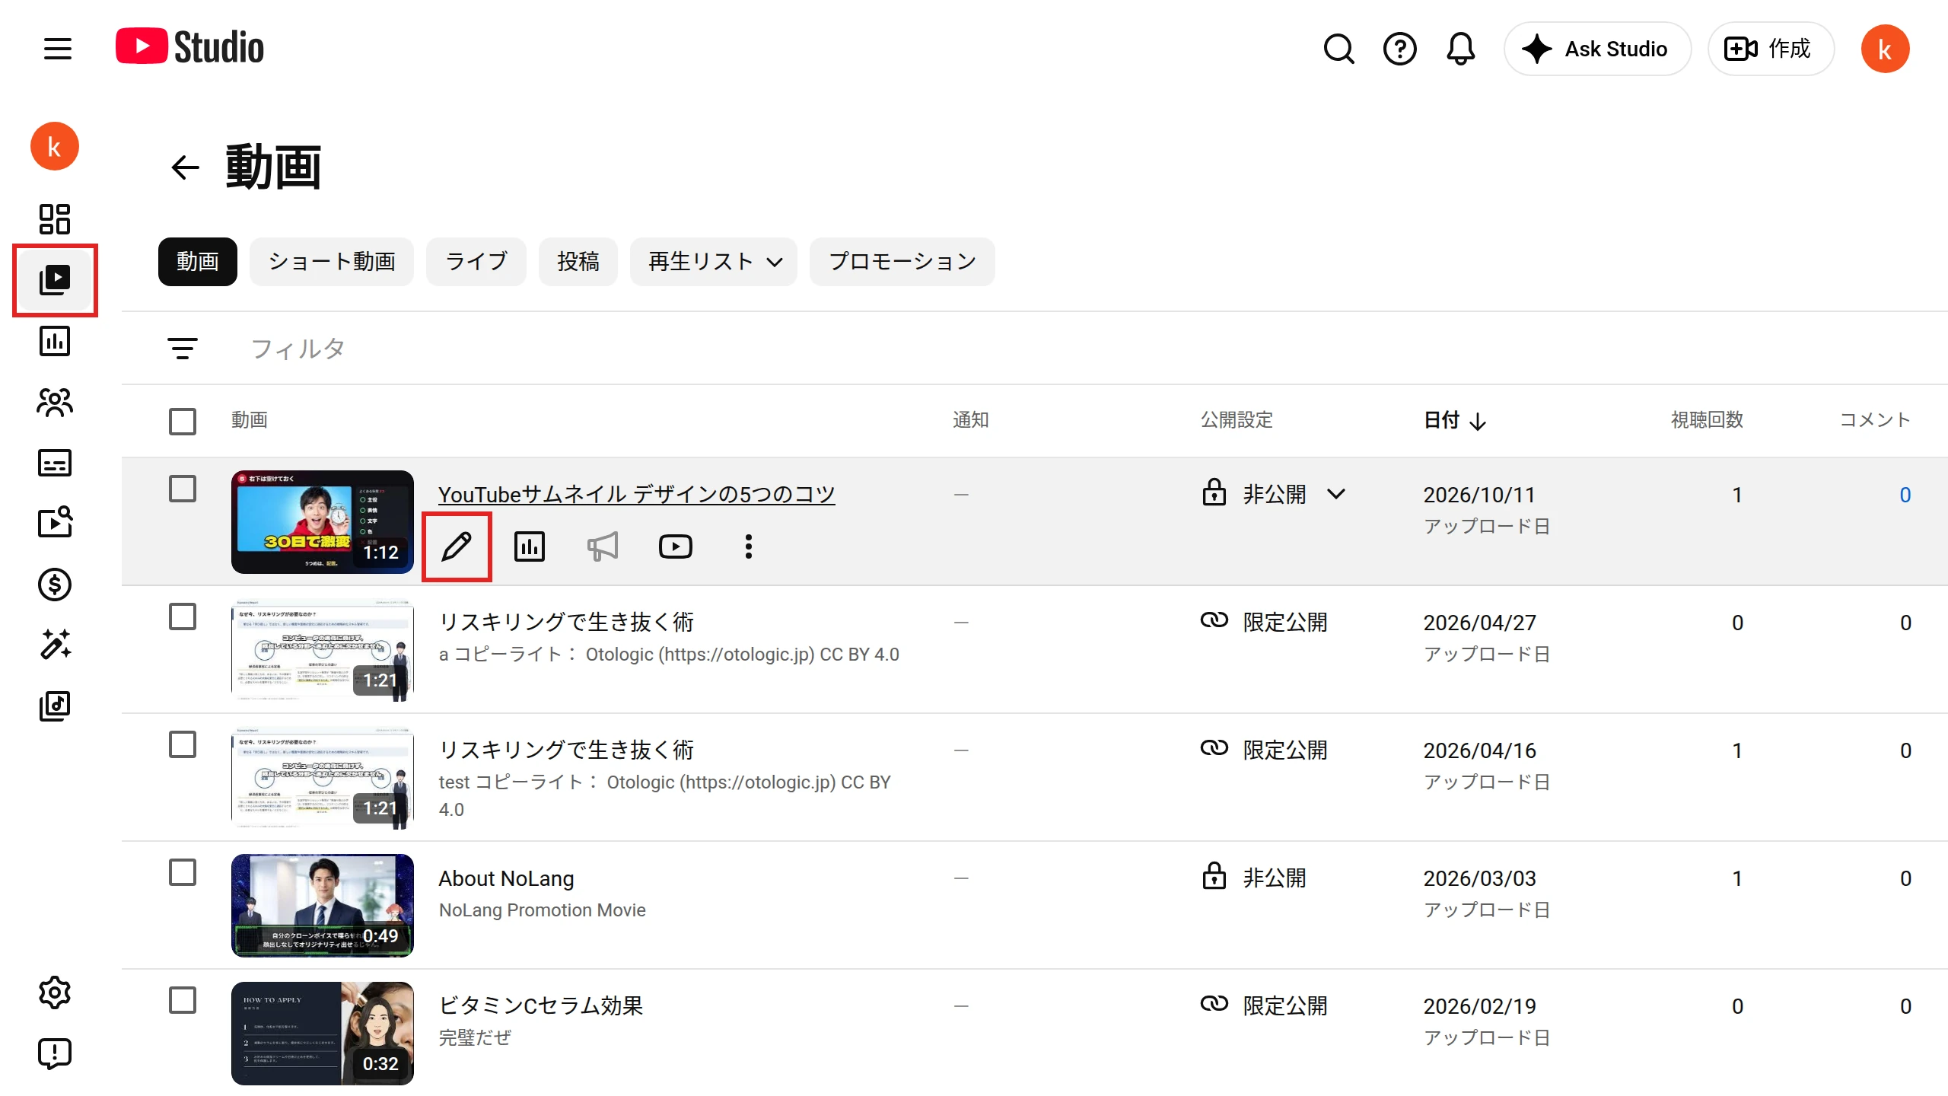Check the box for YouTubeサムネイル デザイン video
Image resolution: width=1948 pixels, height=1096 pixels.
click(x=183, y=489)
